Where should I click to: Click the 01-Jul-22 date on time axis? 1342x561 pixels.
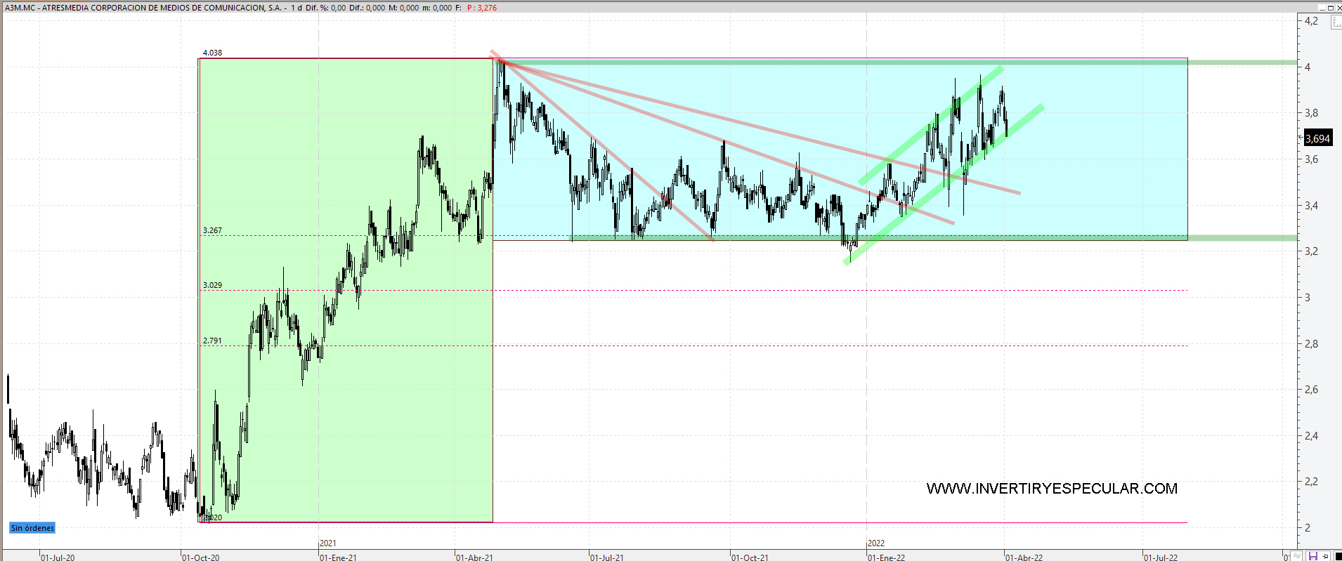pos(1160,557)
